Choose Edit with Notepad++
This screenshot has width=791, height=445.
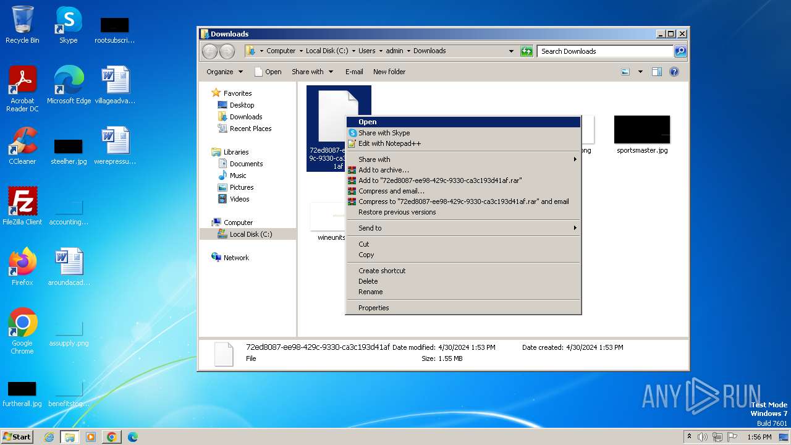tap(463, 143)
